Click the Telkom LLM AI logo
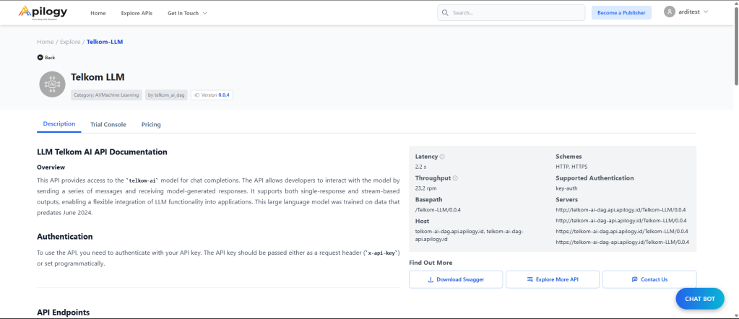This screenshot has height=319, width=739. [52, 84]
